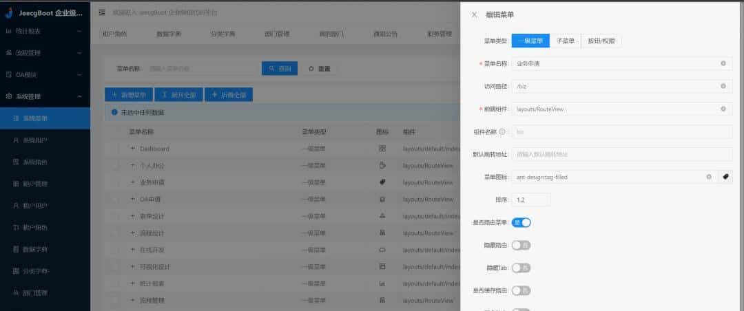Switch to the 租户角色 tab

115,34
